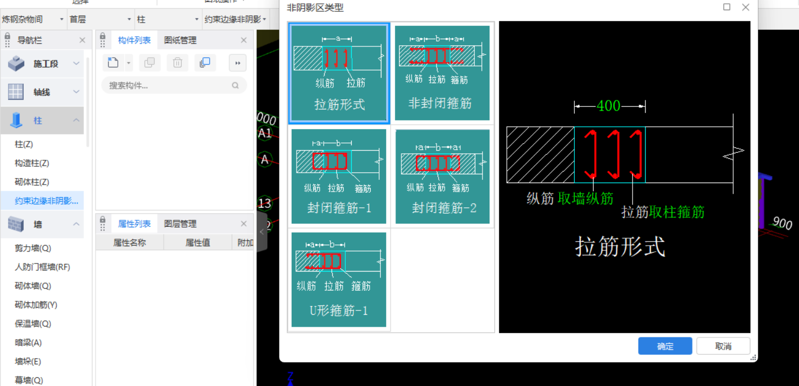
Task: Click the 柱 column icon
Action: 16,120
